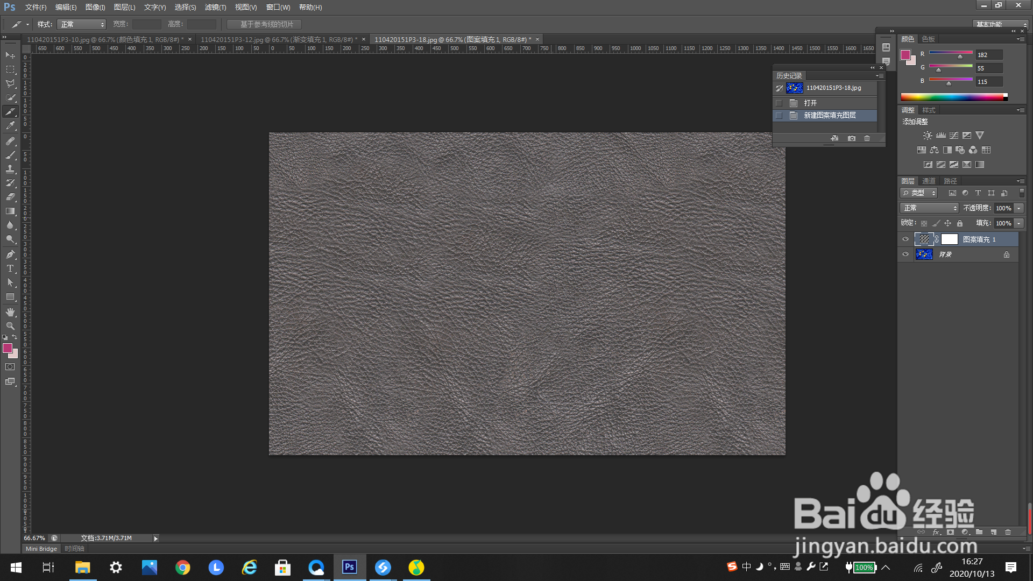This screenshot has width=1033, height=581.
Task: Open the layer blend mode 正常 dropdown
Action: pos(929,208)
